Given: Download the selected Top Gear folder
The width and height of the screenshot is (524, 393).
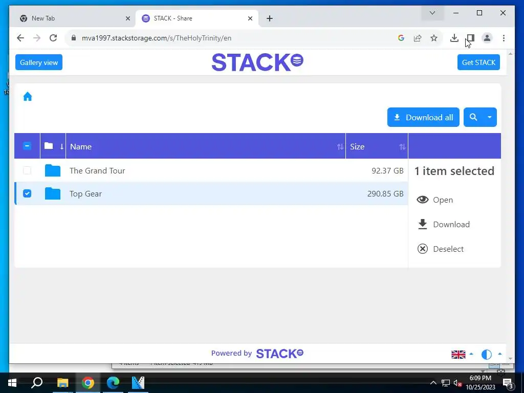Looking at the screenshot, I should (444, 224).
